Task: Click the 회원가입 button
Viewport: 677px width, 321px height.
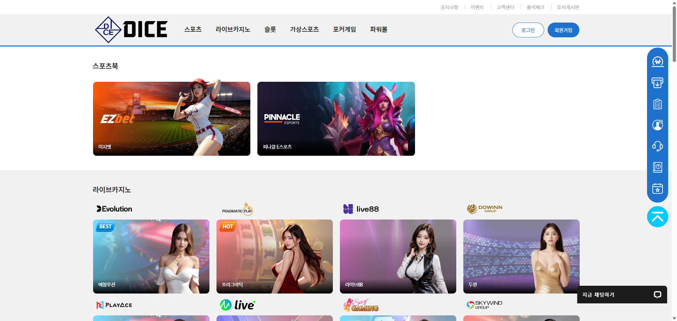Action: coord(563,30)
